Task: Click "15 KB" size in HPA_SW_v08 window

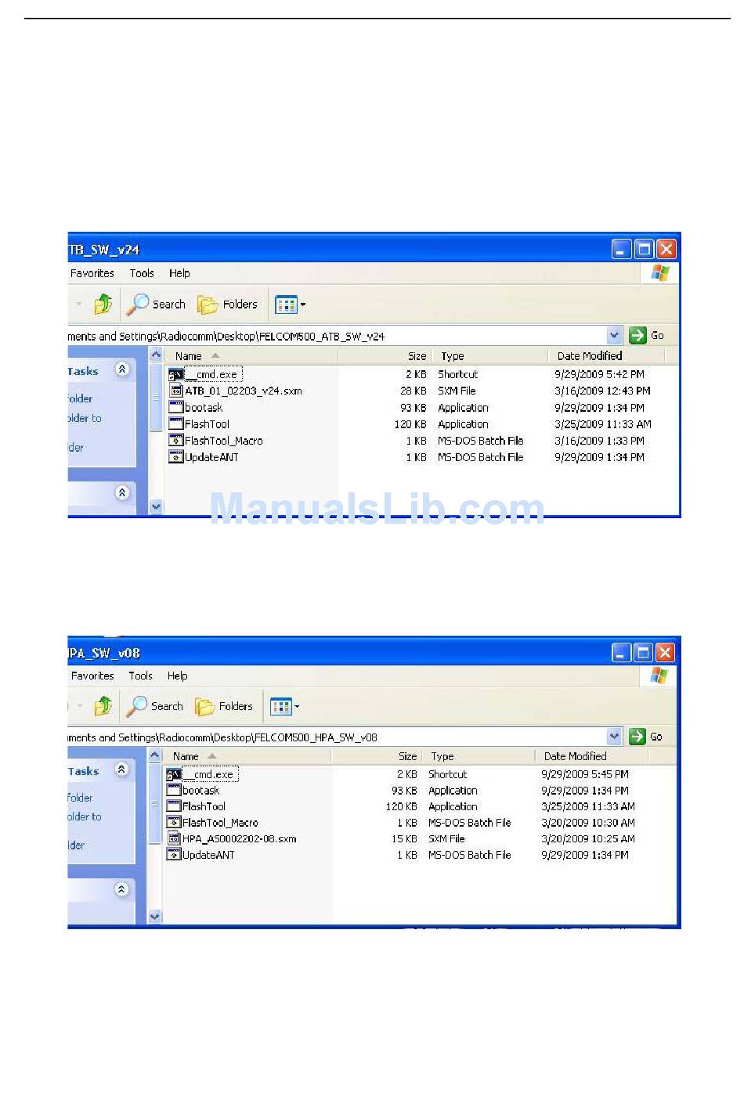Action: coord(404,838)
